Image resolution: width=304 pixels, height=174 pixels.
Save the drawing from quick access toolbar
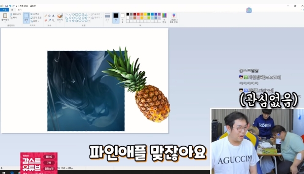point(6,6)
